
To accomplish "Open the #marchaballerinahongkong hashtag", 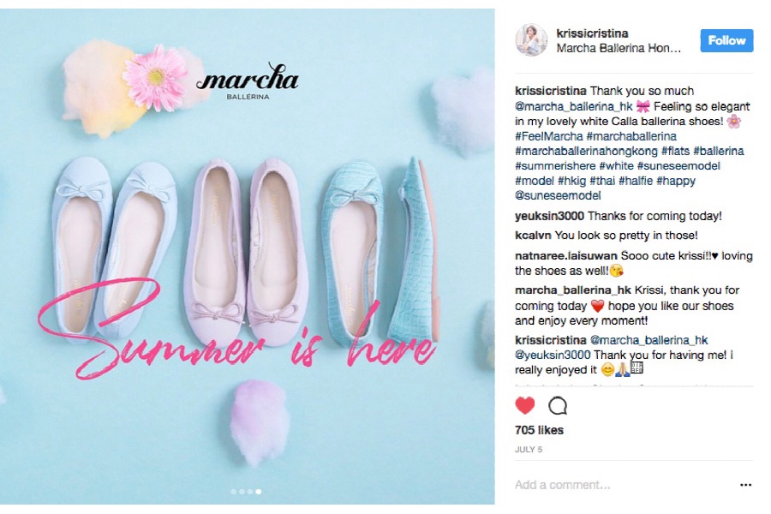I will (x=586, y=151).
